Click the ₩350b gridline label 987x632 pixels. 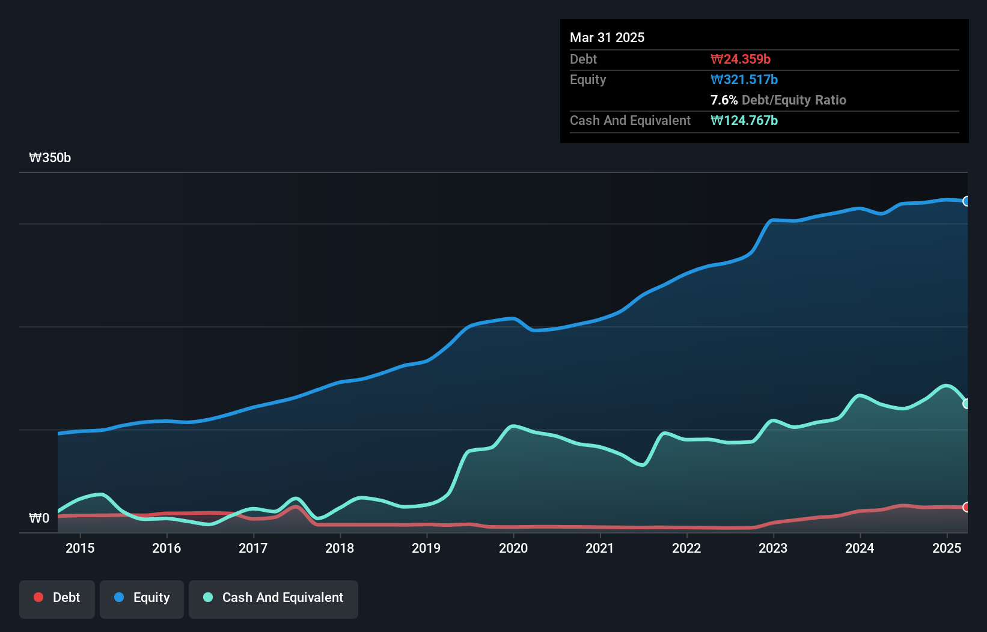[50, 158]
